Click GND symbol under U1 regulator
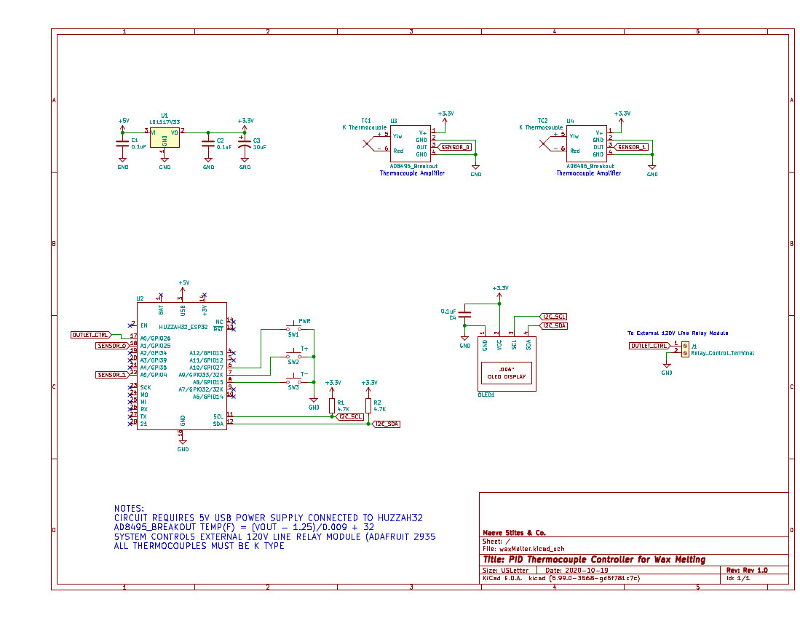The width and height of the screenshot is (800, 618). 165,163
